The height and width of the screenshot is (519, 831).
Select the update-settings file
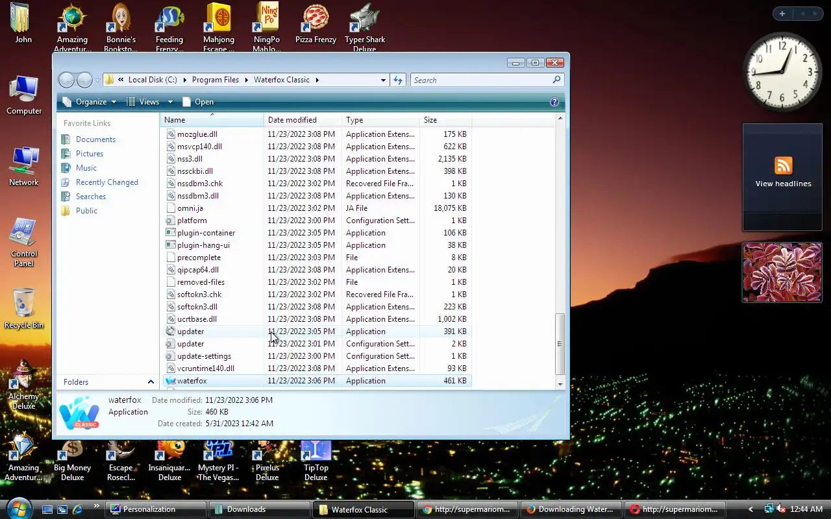(317, 356)
